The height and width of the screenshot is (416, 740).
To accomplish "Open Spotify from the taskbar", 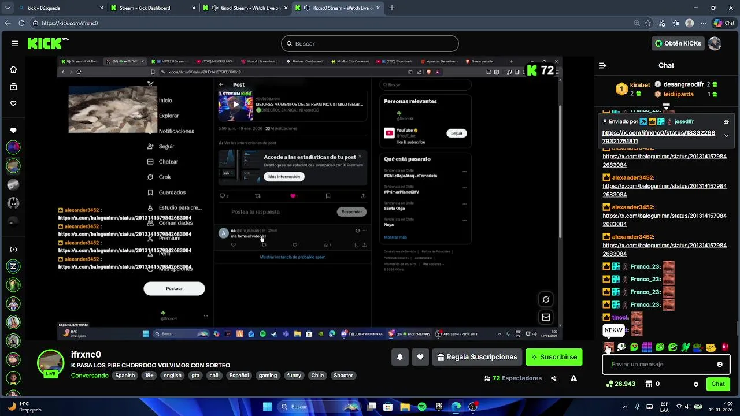I will (x=422, y=407).
